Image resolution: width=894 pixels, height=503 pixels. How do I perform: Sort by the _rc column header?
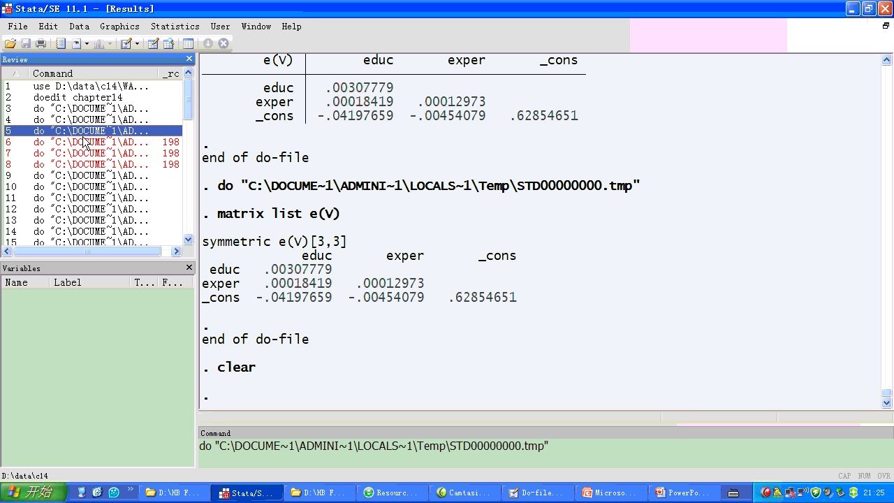171,73
